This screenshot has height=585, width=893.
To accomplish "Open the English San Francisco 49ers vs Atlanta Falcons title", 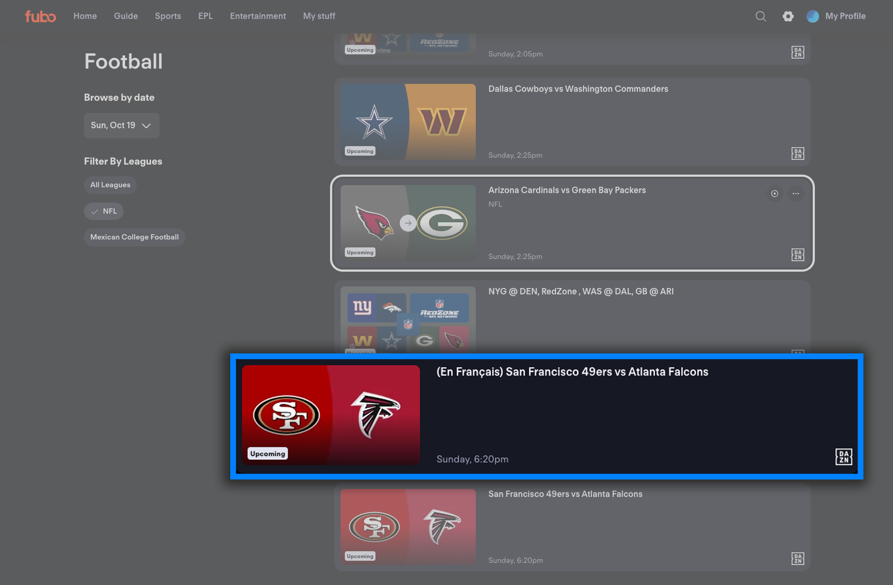I will [566, 494].
